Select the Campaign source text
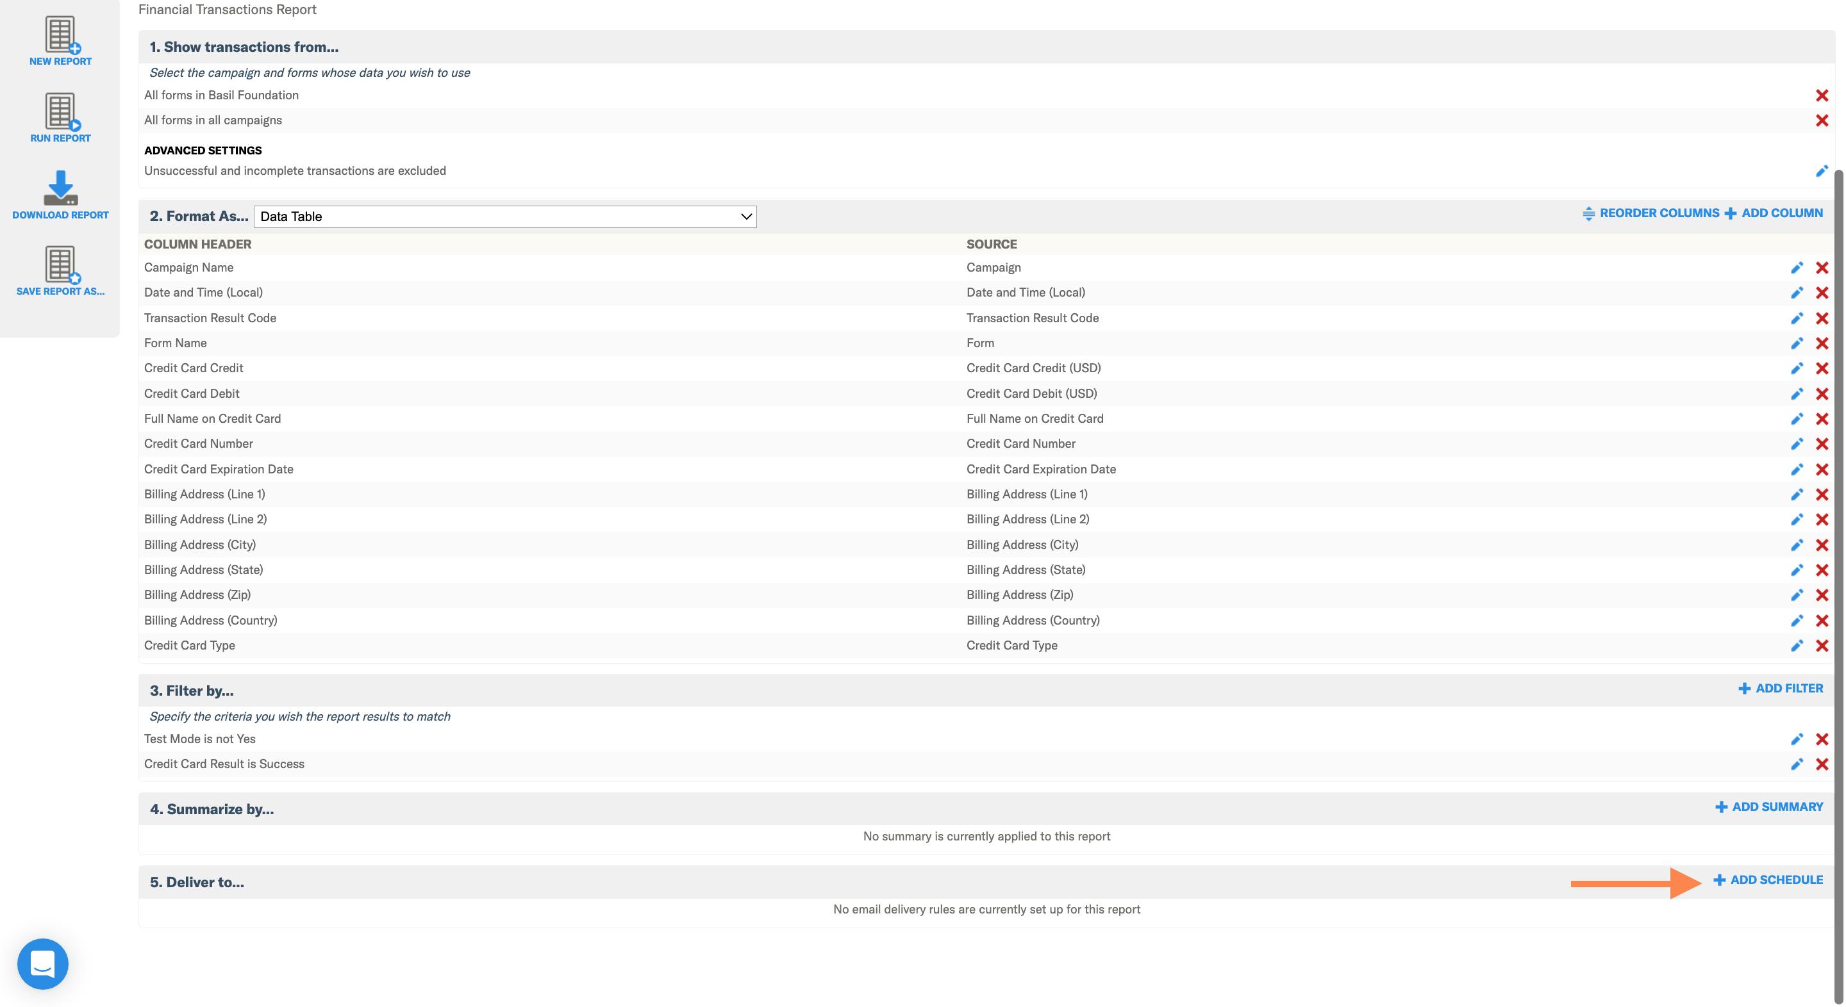 [x=994, y=267]
